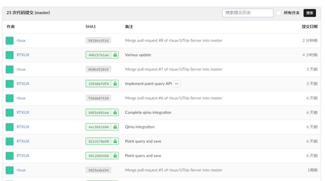Click the avatar beside commit 0812805488
The width and height of the screenshot is (325, 181).
[9, 155]
